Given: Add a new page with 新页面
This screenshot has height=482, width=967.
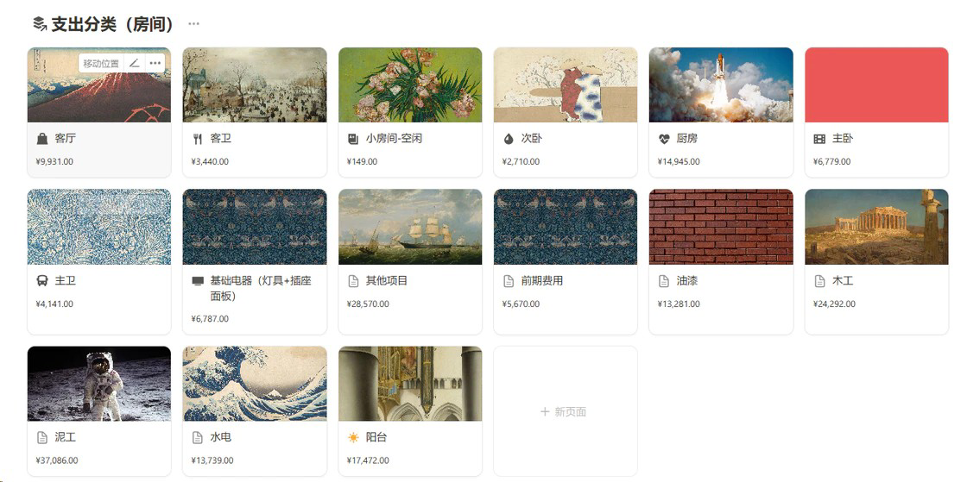Looking at the screenshot, I should 564,412.
